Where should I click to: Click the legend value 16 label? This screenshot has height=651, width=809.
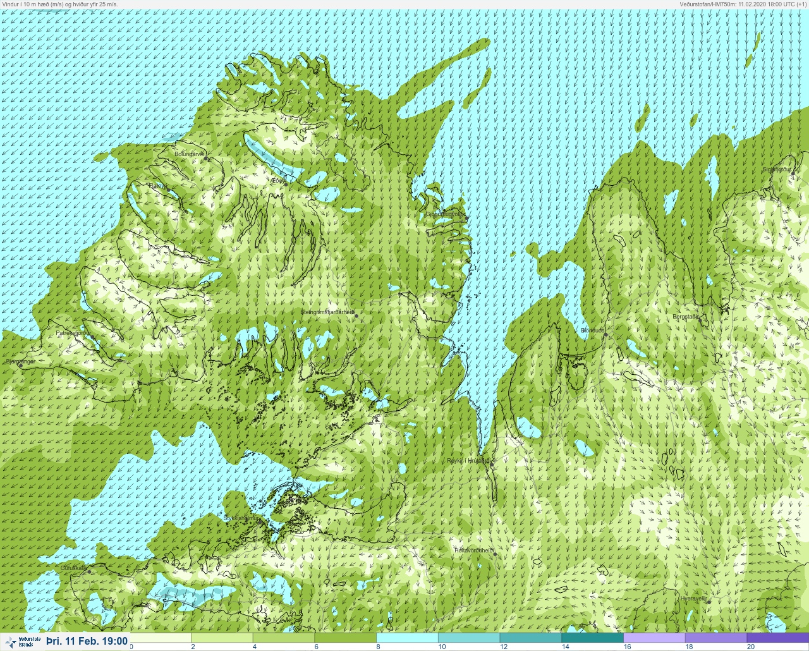[x=627, y=647]
